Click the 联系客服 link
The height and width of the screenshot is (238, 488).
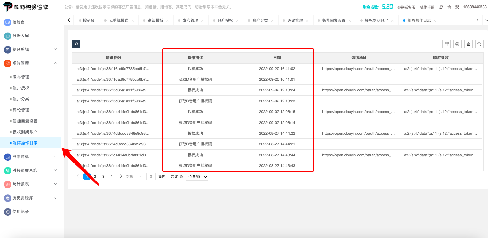point(406,7)
